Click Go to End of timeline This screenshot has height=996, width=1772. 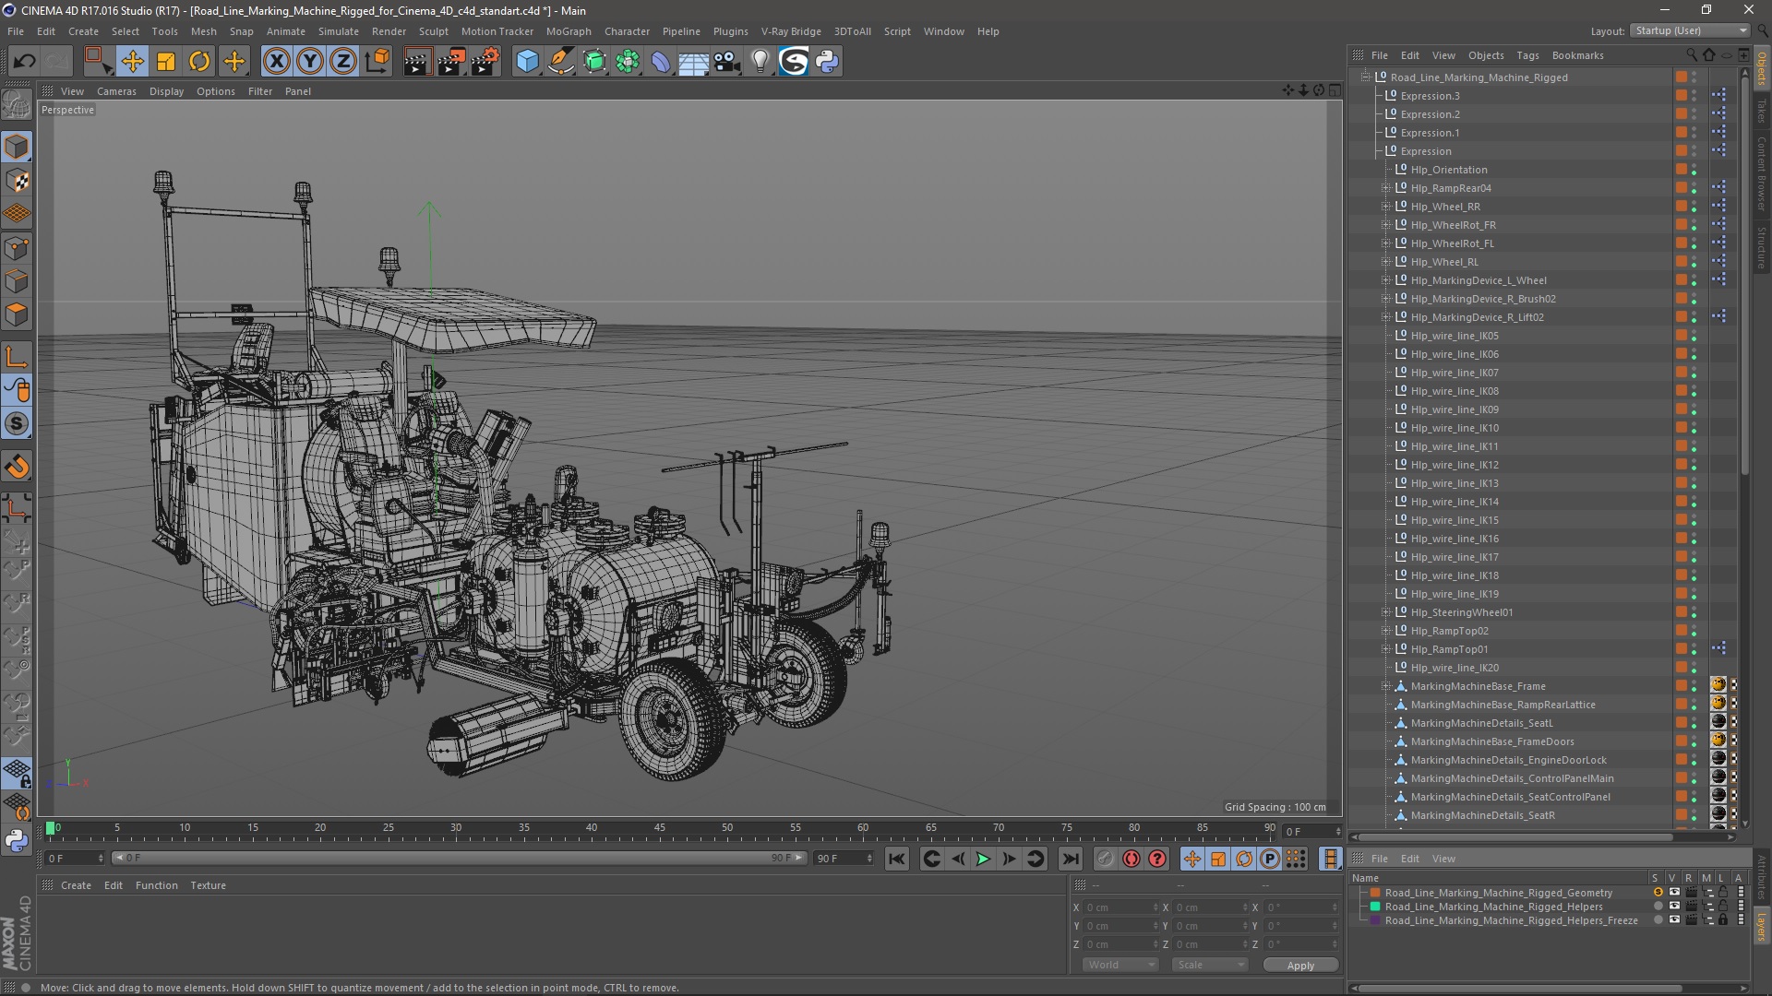[1070, 860]
